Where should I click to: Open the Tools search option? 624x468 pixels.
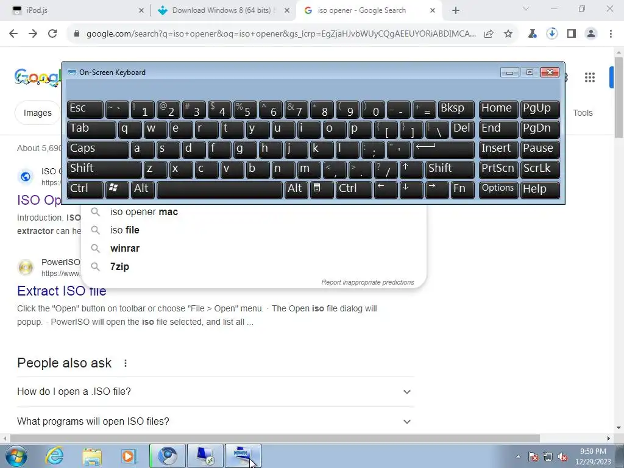[583, 113]
